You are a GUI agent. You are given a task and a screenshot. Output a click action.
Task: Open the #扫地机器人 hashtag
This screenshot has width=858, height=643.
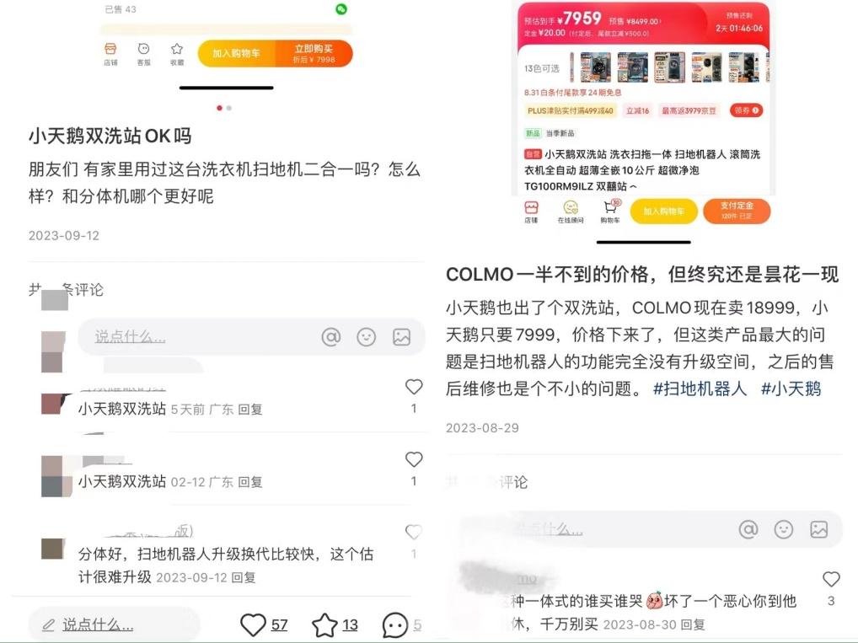click(700, 388)
